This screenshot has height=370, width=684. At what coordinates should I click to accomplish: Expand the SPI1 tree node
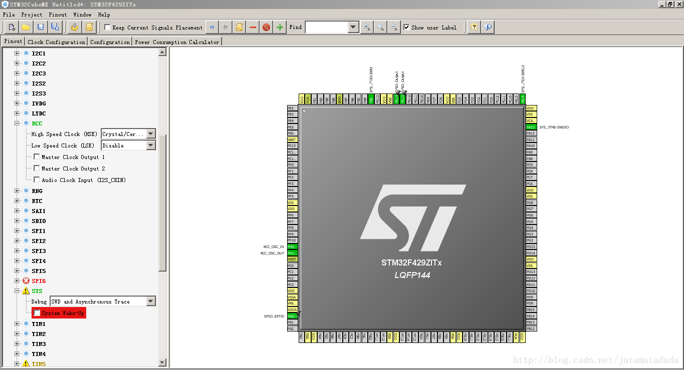point(17,231)
